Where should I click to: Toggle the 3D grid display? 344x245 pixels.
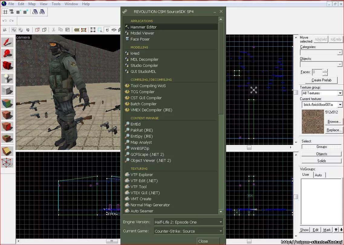pos(11,12)
